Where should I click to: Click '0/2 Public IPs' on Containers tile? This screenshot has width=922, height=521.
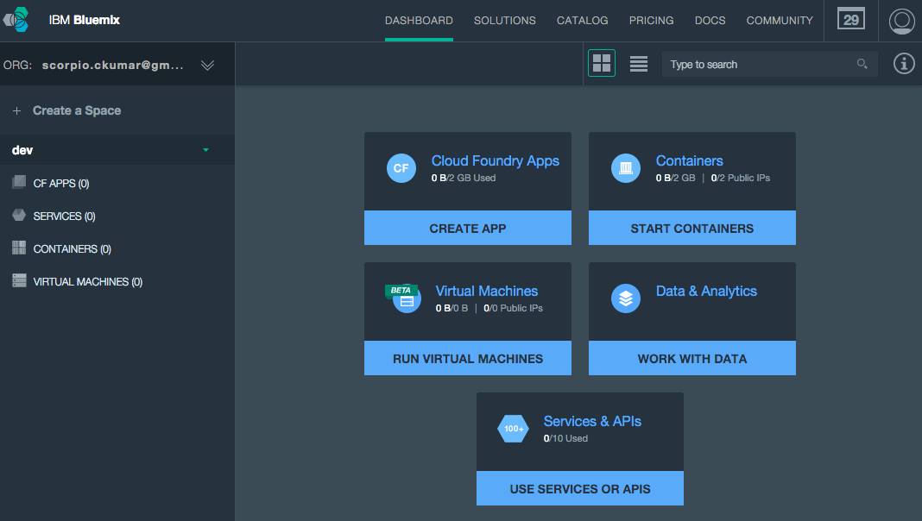click(x=741, y=178)
